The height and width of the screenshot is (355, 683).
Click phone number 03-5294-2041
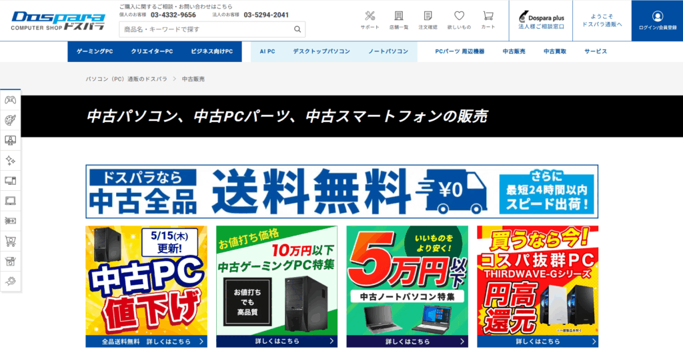[266, 15]
